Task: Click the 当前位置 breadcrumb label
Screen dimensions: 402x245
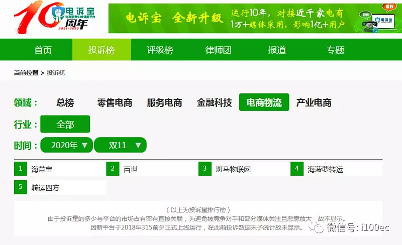Action: point(26,73)
